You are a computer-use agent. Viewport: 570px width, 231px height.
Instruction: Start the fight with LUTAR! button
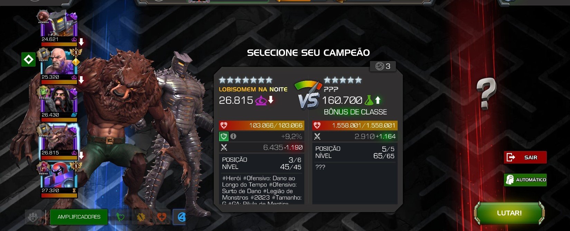509,213
